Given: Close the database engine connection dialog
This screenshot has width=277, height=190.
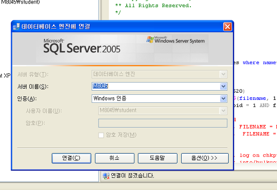Looking at the screenshot, I should (227, 27).
